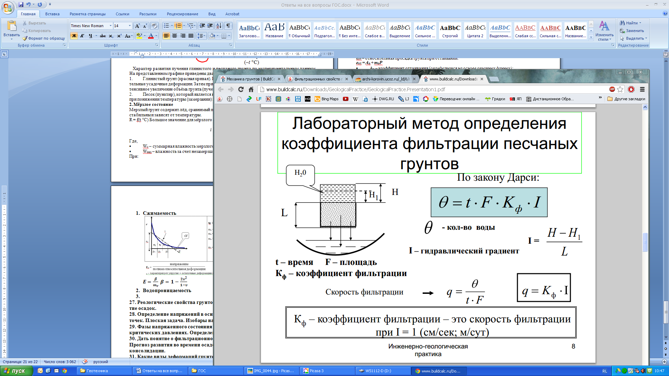Viewport: 669px width, 376px height.
Task: Align text right in the Word ribbon
Action: pos(183,36)
